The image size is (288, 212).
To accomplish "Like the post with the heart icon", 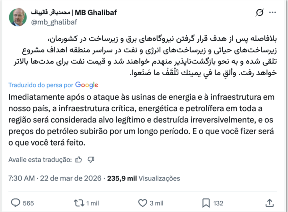I will (142, 203).
